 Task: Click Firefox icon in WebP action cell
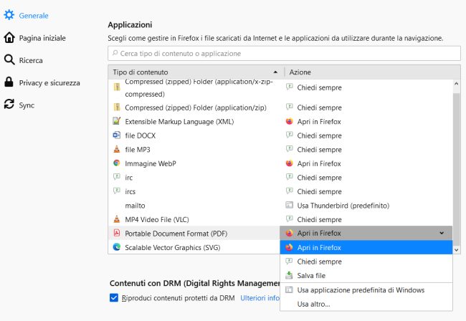pos(289,163)
